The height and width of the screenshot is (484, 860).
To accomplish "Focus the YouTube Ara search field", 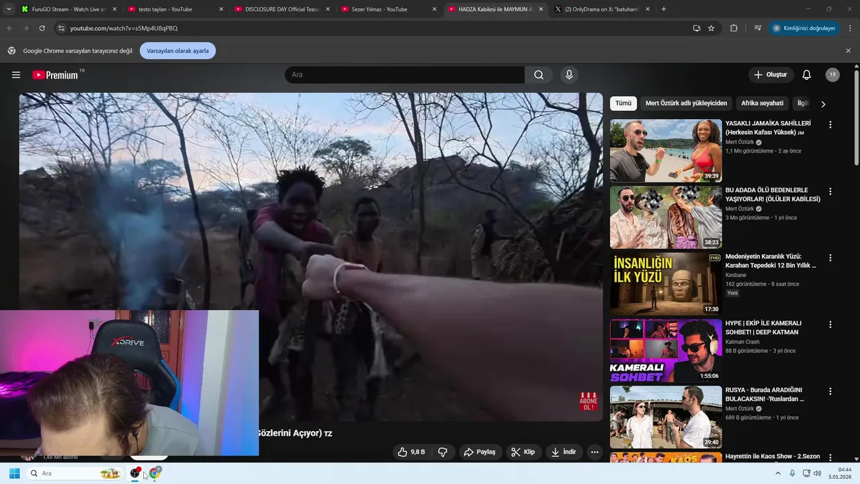I will coord(404,75).
